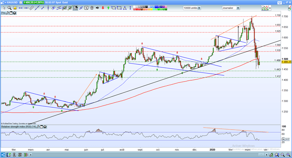Open the Journalier timeframe dropdown
The height and width of the screenshot is (158, 292).
point(238,8)
